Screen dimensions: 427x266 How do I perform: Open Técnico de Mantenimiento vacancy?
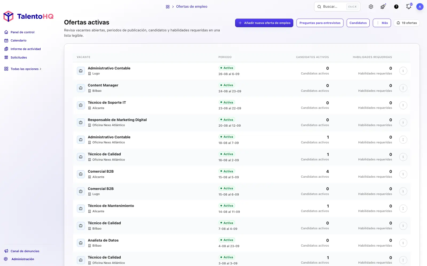click(x=111, y=206)
